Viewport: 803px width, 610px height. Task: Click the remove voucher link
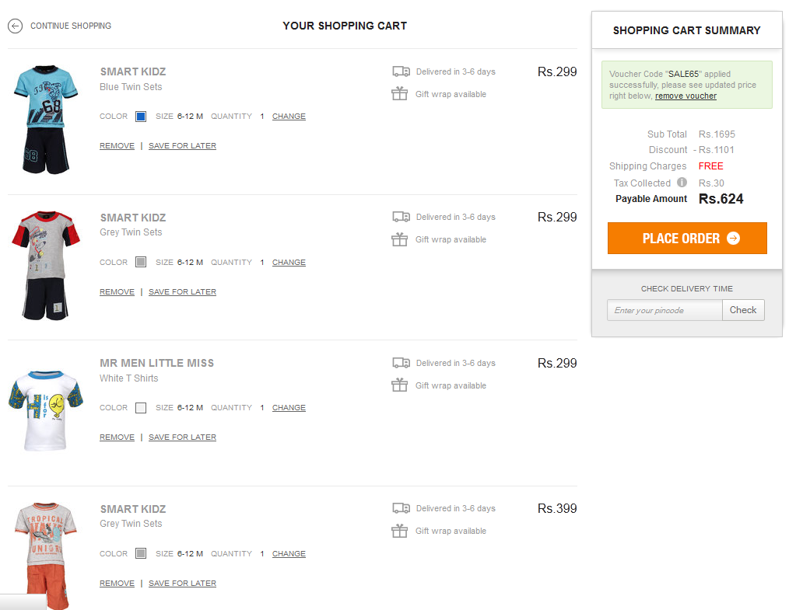point(686,96)
